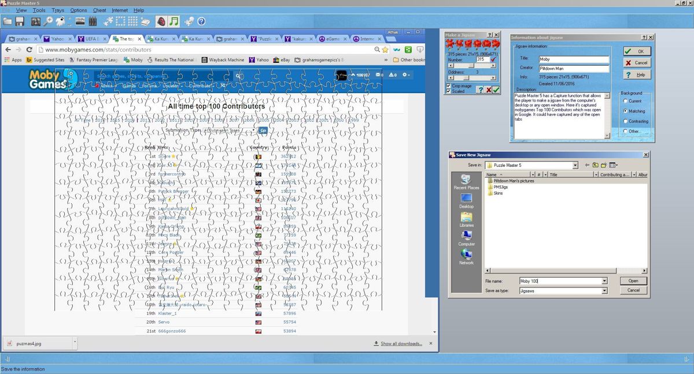Viewport: 694px width, 374px height.
Task: Click the puzzle piece hint icon
Action: (x=189, y=21)
